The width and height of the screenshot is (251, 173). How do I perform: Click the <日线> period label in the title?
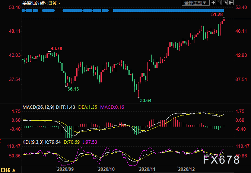coord(54,3)
